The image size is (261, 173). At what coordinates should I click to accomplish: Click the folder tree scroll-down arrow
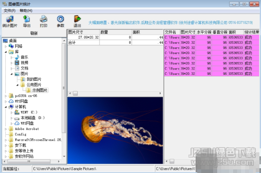coord(64,157)
